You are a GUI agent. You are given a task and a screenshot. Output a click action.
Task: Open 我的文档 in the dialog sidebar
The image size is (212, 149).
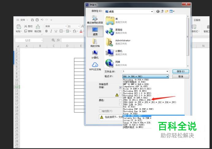click(95, 43)
